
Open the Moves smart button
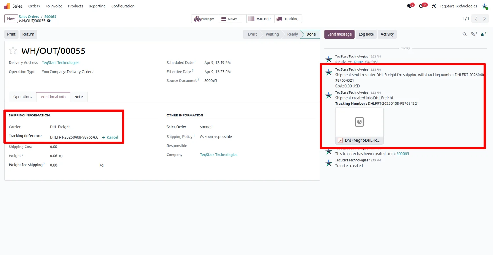point(233,19)
